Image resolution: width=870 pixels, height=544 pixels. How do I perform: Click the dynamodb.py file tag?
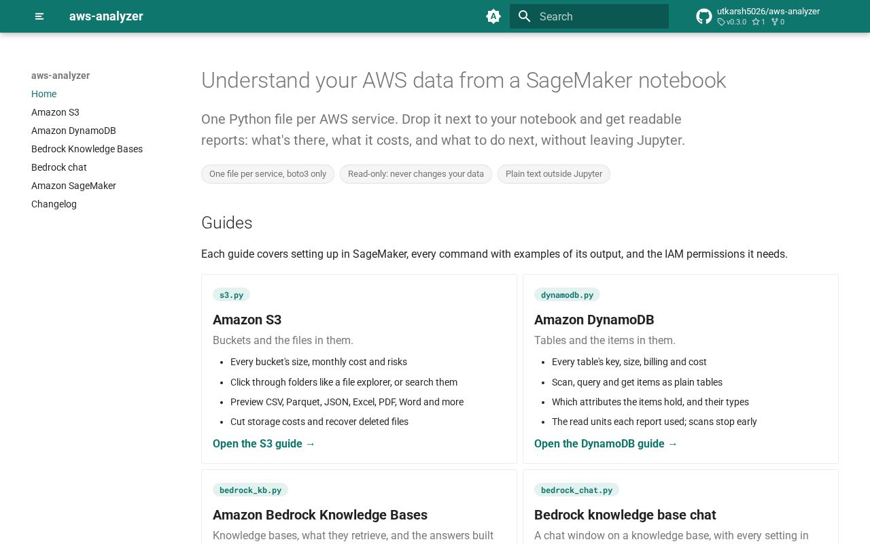567,294
